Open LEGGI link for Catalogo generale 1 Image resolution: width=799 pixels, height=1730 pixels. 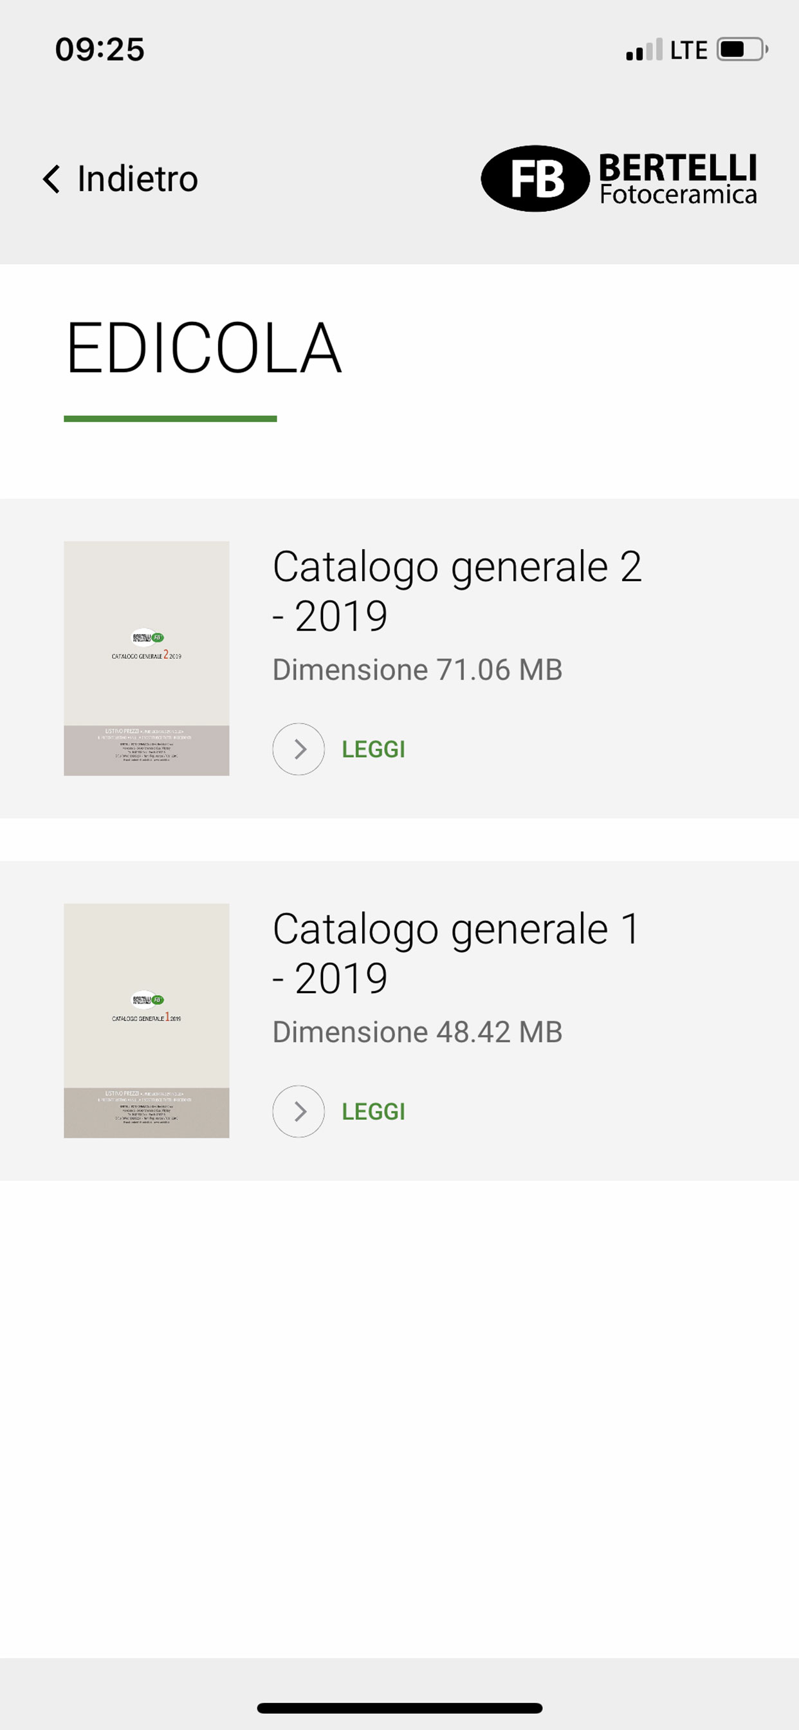click(373, 1111)
